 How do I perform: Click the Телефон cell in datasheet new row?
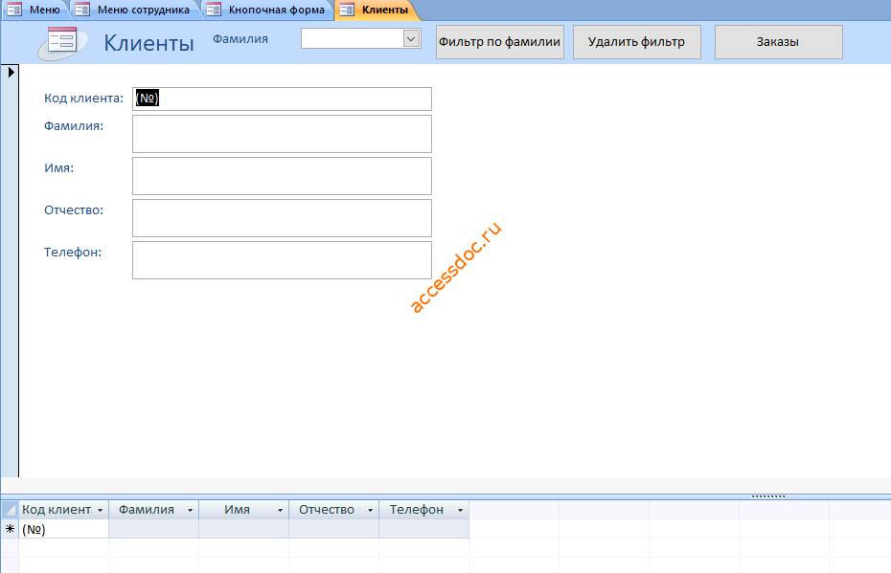click(x=423, y=529)
